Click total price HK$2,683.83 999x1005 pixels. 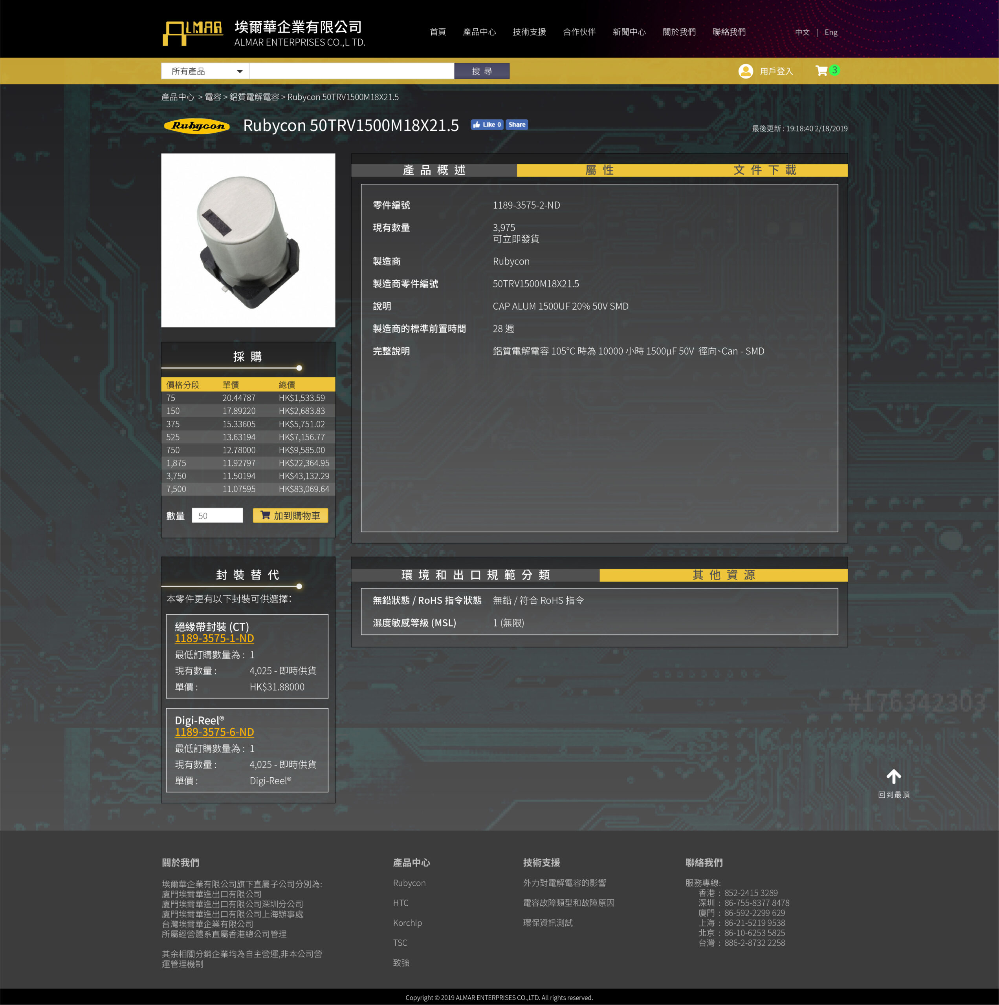click(x=302, y=411)
